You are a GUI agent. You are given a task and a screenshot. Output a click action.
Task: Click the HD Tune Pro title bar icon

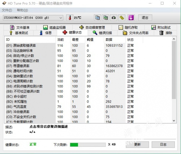[x=4, y=3]
